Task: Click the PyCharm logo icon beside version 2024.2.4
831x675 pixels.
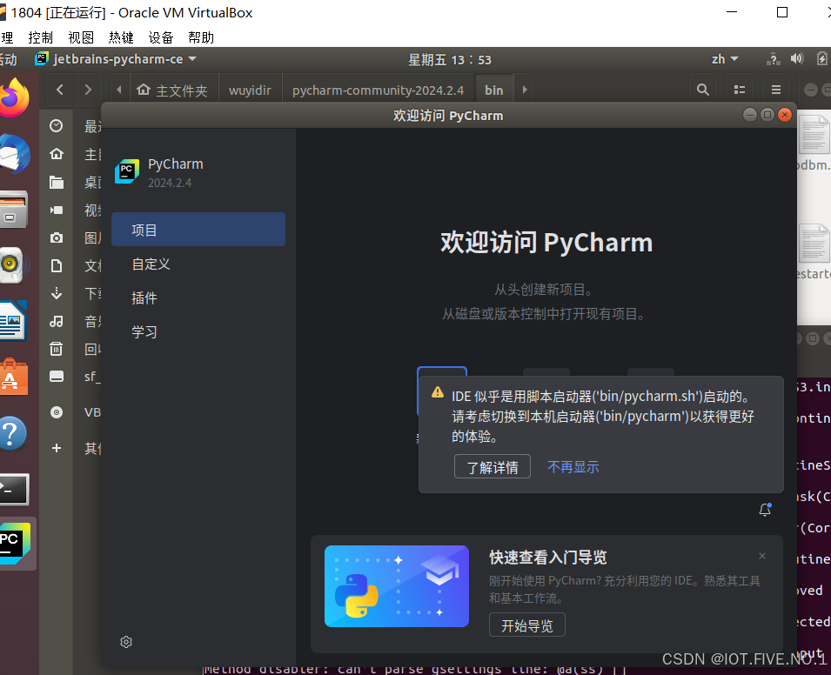Action: click(x=127, y=171)
